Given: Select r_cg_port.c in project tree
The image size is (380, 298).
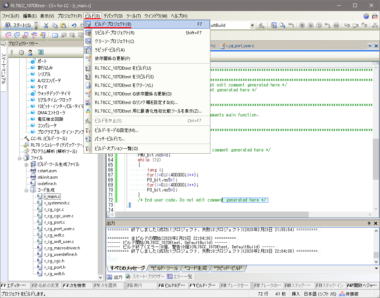Looking at the screenshot, I should (54, 222).
